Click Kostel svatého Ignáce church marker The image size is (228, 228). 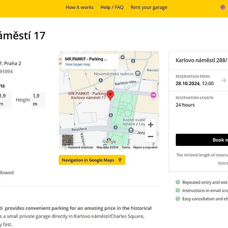[131, 130]
